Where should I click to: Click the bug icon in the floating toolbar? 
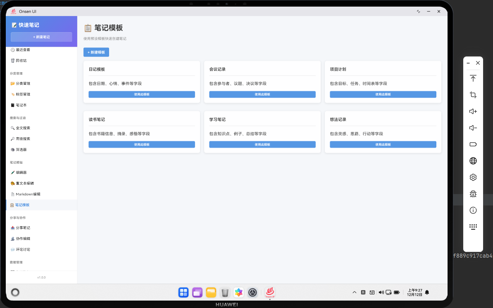click(473, 193)
